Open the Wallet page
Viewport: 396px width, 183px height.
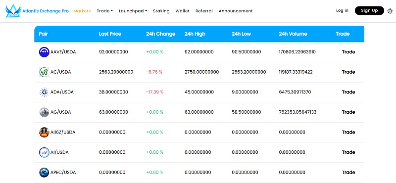tap(182, 11)
